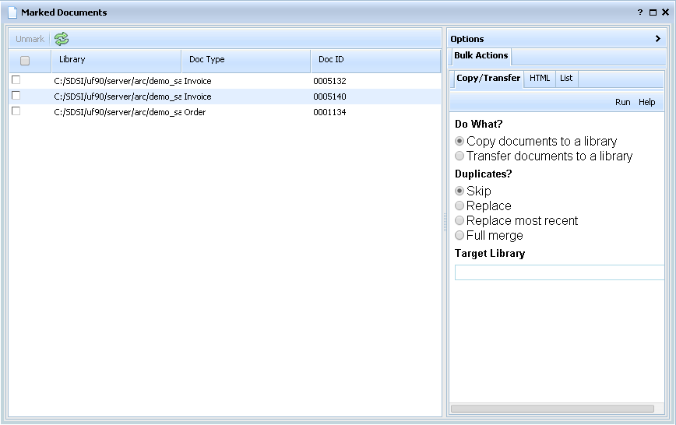Sort by the Doc Type column header
The width and height of the screenshot is (676, 425).
[x=207, y=60]
